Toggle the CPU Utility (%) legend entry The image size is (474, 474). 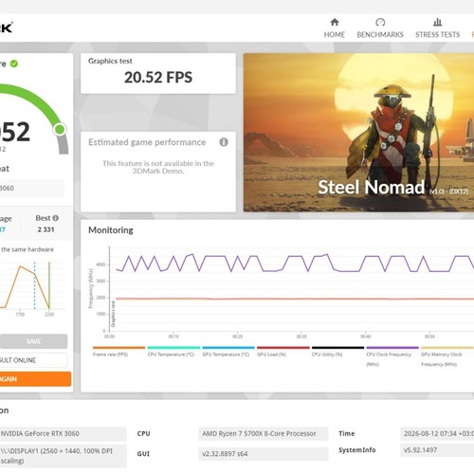coord(337,352)
